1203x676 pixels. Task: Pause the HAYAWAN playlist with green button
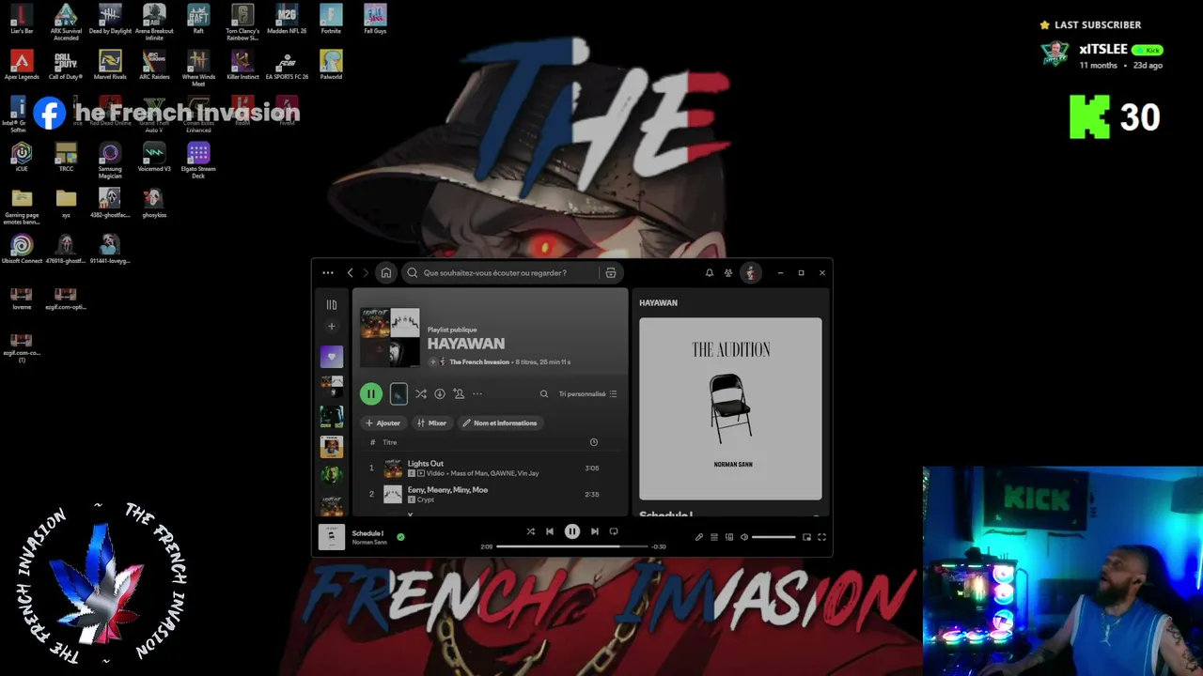[370, 394]
